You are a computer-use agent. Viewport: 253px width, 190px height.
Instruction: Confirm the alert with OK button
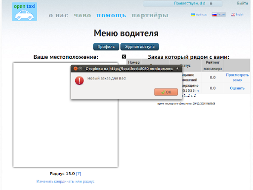tap(166, 92)
